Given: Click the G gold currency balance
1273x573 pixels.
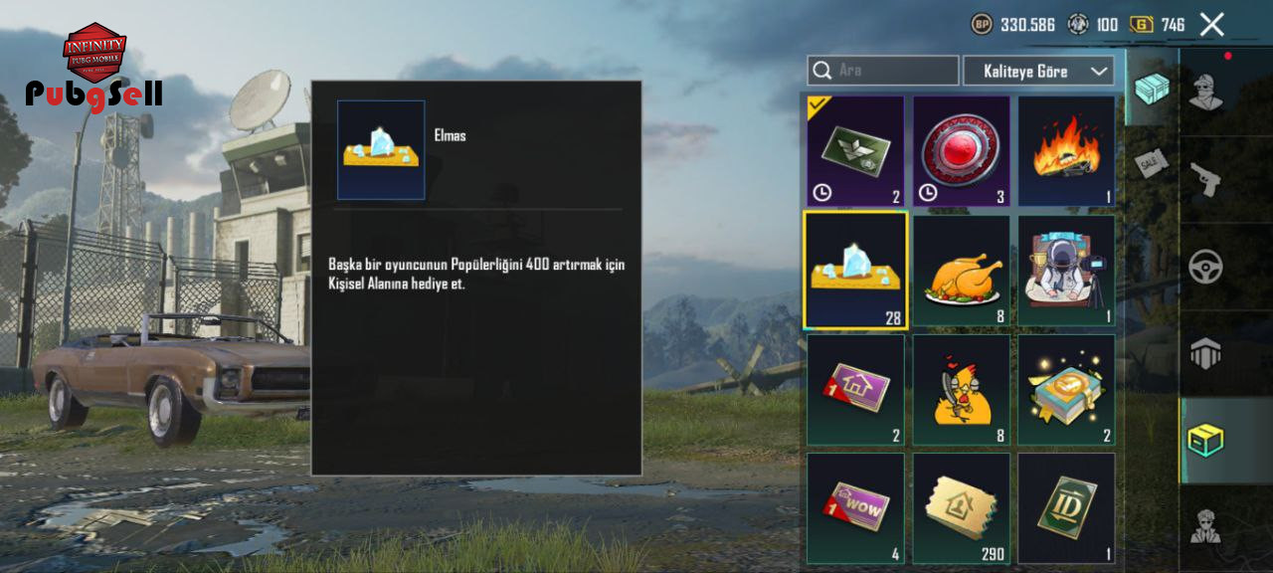Looking at the screenshot, I should [x=1159, y=25].
